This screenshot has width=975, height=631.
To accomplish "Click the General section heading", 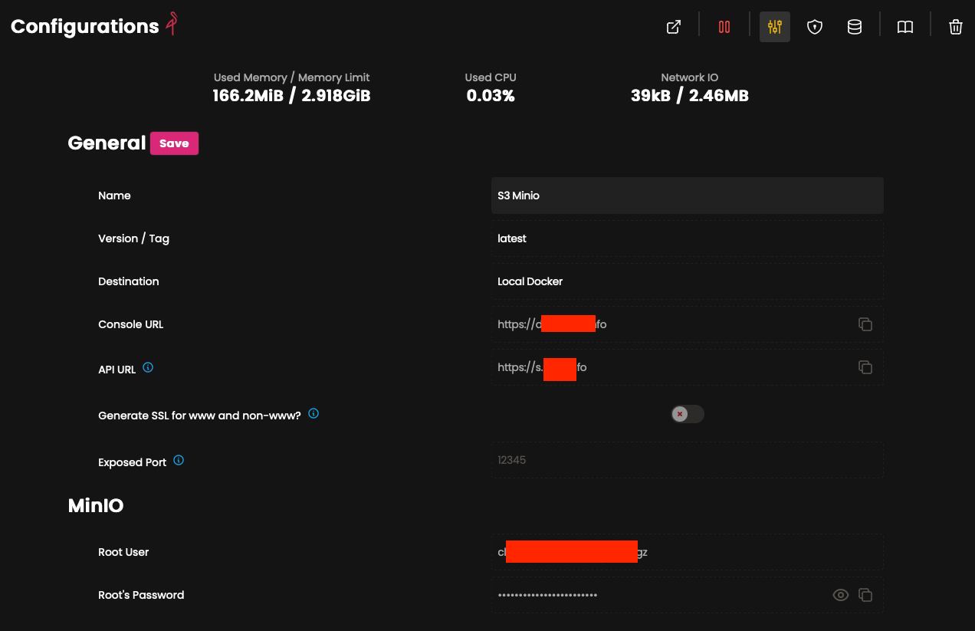I will pyautogui.click(x=107, y=143).
